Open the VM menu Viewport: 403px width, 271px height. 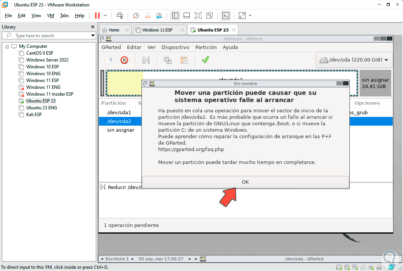[x=50, y=16]
